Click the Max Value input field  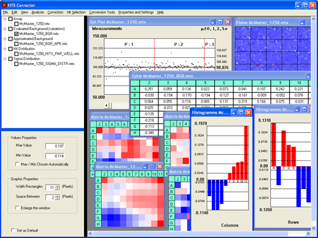coord(55,146)
